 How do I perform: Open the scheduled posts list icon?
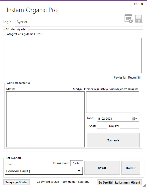pyautogui.click(x=129, y=19)
